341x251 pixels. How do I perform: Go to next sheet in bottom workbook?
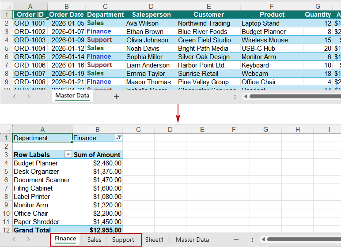28,239
